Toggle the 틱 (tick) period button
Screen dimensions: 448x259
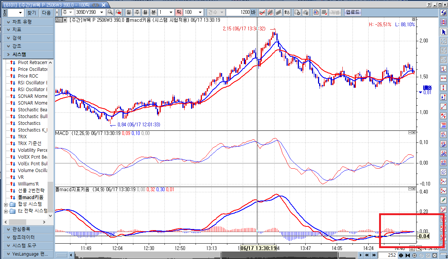point(178,12)
